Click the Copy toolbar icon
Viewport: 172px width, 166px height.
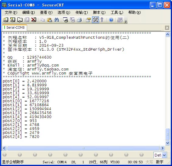point(42,20)
